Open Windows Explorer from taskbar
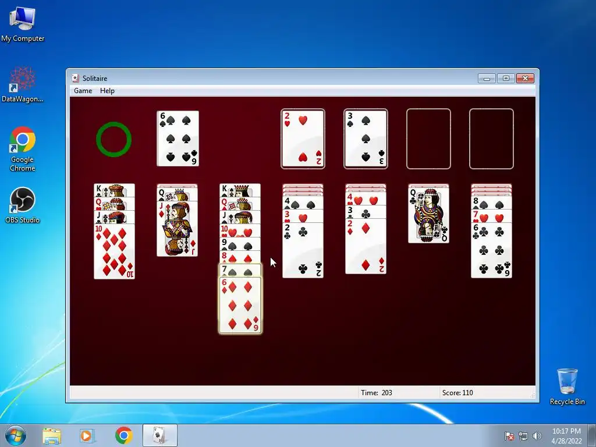This screenshot has height=447, width=596. coord(52,435)
